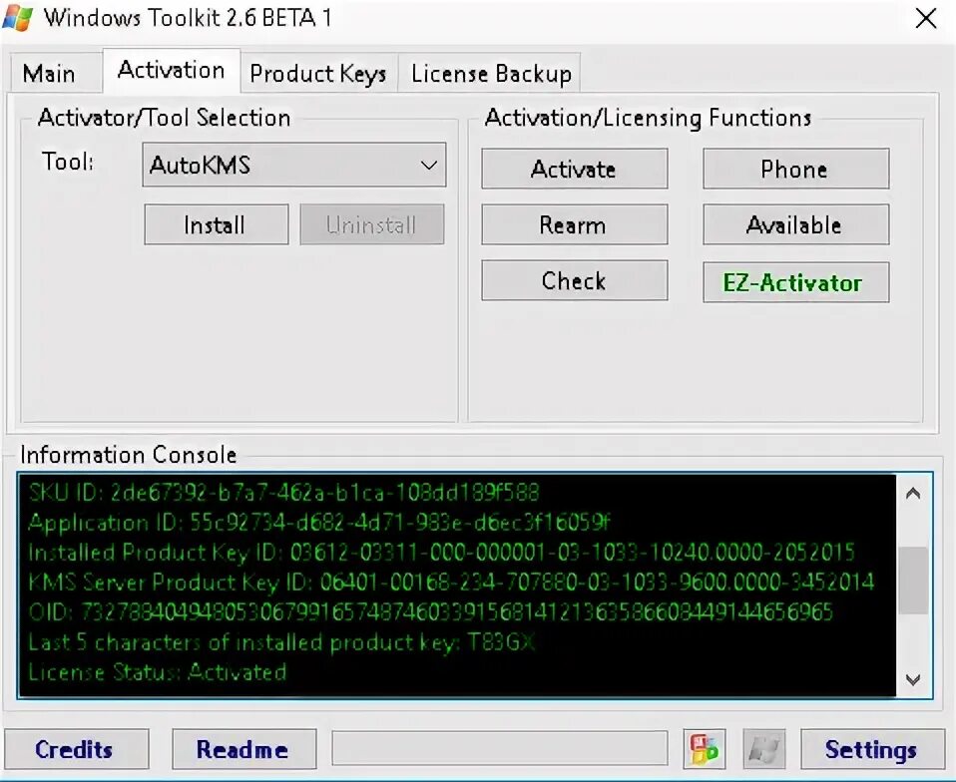Screen dimensions: 956x782
Task: Click the console scrollbar up arrow
Action: pos(913,493)
